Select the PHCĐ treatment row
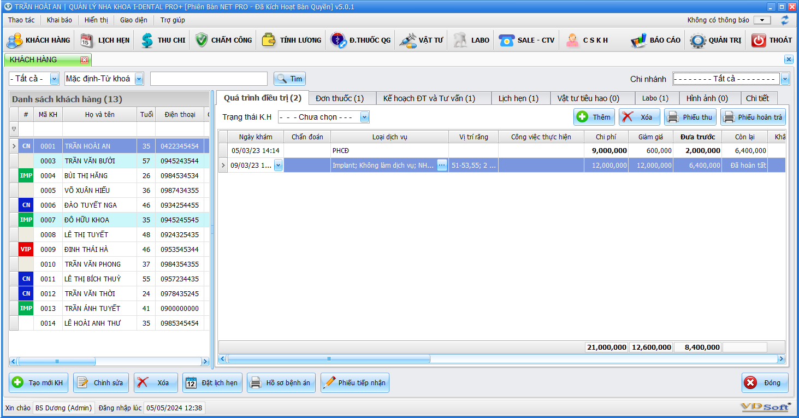 501,150
